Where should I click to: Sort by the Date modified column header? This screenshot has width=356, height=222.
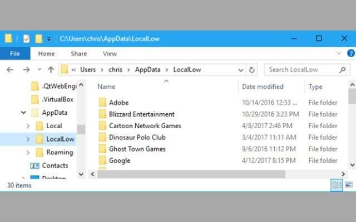click(263, 87)
